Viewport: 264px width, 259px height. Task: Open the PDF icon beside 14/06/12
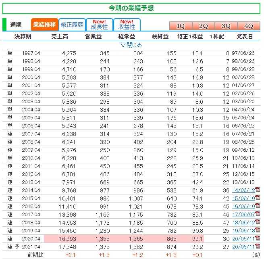click(x=258, y=190)
